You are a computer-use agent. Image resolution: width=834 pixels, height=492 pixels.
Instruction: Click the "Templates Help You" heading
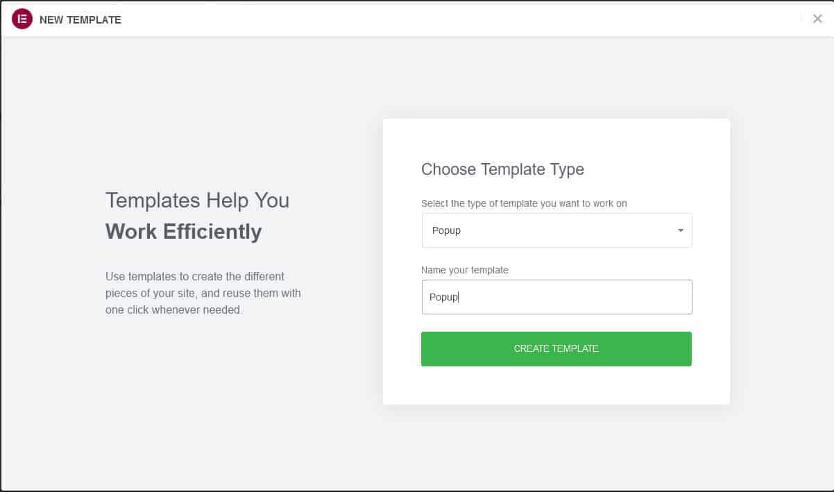coord(197,201)
